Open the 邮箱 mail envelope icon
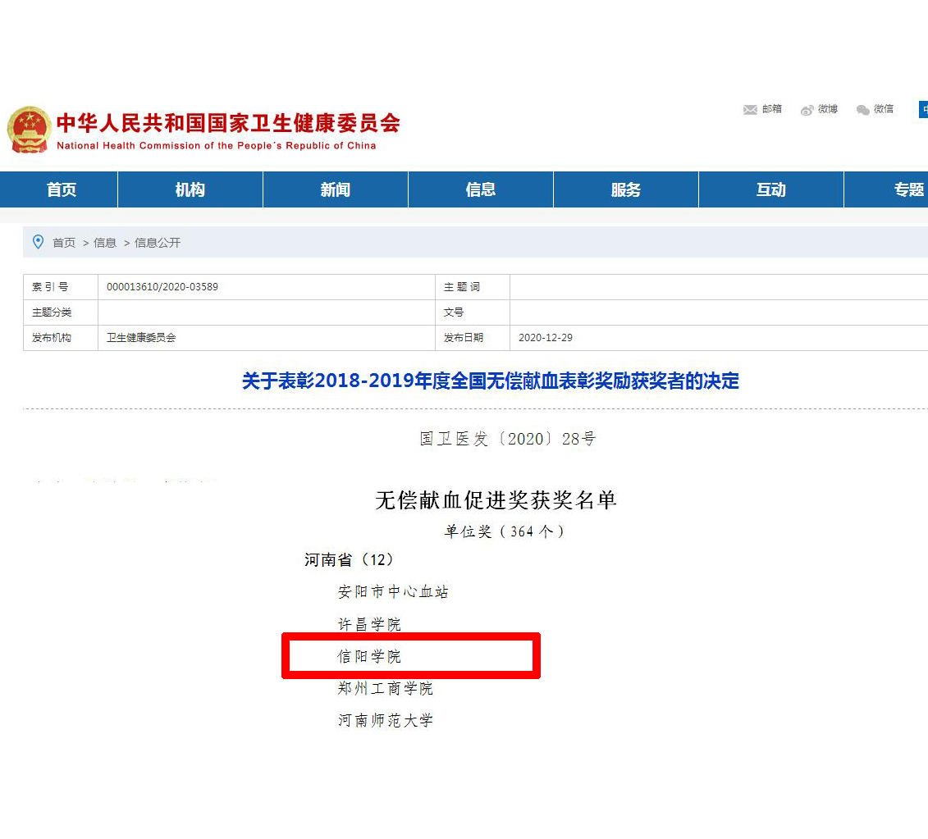This screenshot has width=928, height=839. (x=750, y=110)
